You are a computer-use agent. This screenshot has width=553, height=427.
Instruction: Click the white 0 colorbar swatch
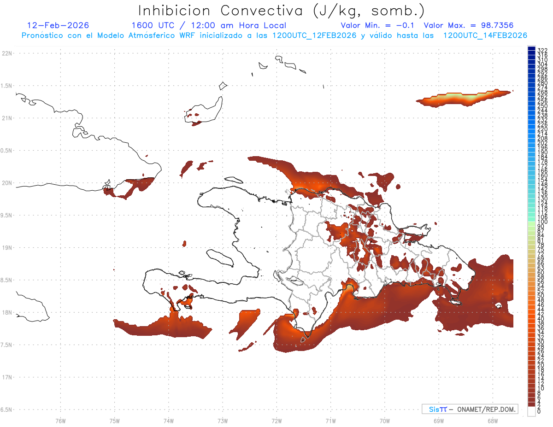[531, 411]
